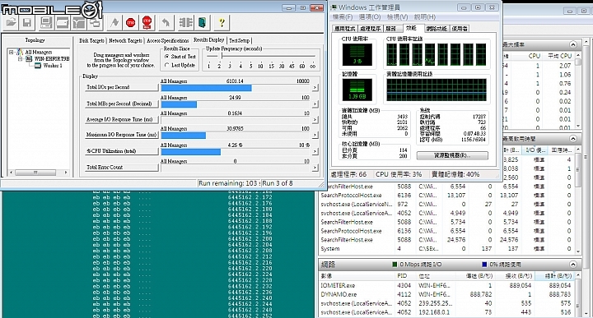The height and width of the screenshot is (318, 593).
Task: Click the Total I/Os per Second button
Action: (x=121, y=87)
